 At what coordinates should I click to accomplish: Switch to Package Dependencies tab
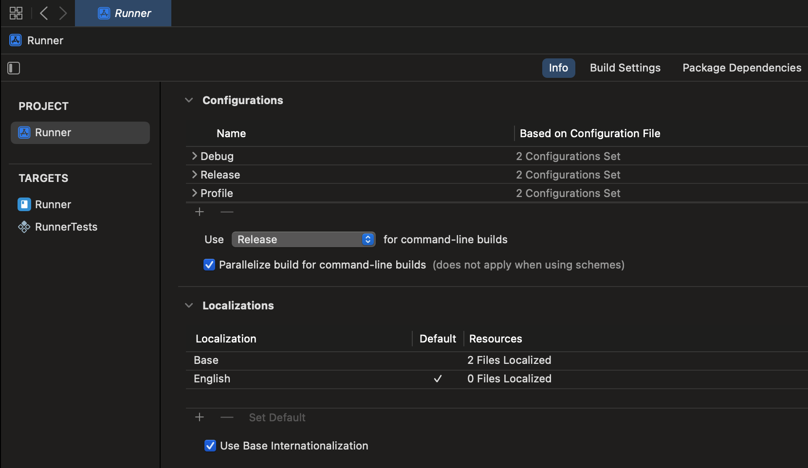[742, 68]
